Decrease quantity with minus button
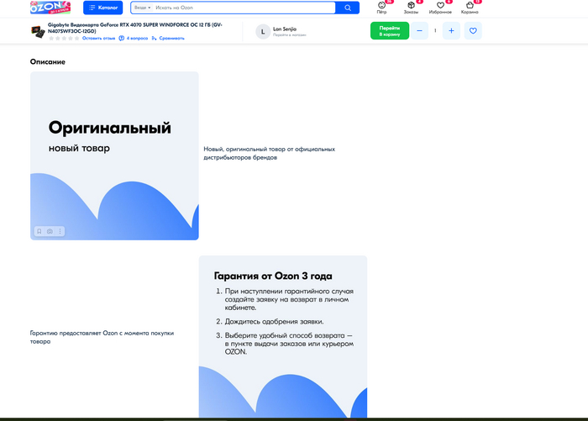588x421 pixels. [420, 31]
